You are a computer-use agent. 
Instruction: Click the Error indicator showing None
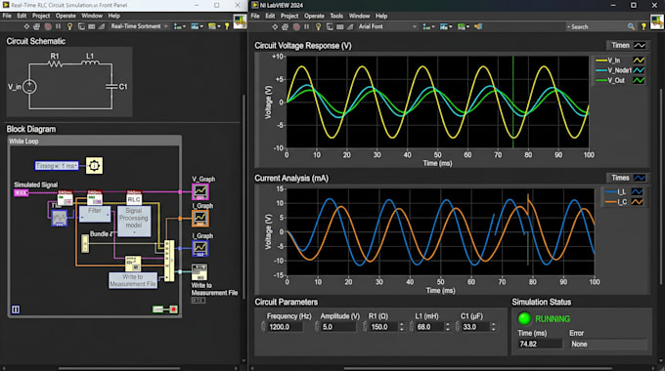pyautogui.click(x=608, y=344)
